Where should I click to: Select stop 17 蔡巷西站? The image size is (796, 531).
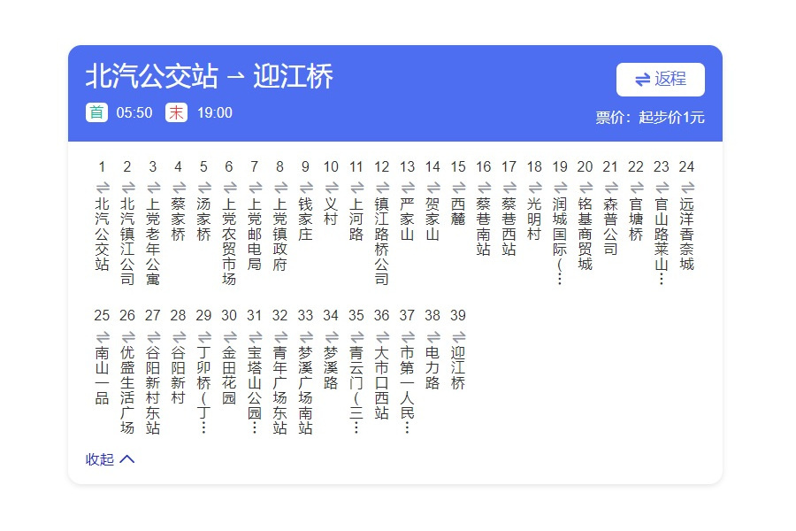509,227
